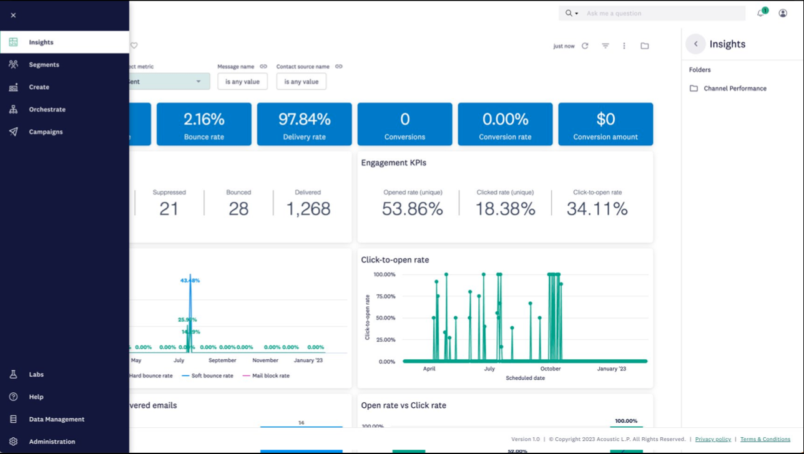Screen dimensions: 804x454
Task: Open Contact source name filter value
Action: pos(301,82)
